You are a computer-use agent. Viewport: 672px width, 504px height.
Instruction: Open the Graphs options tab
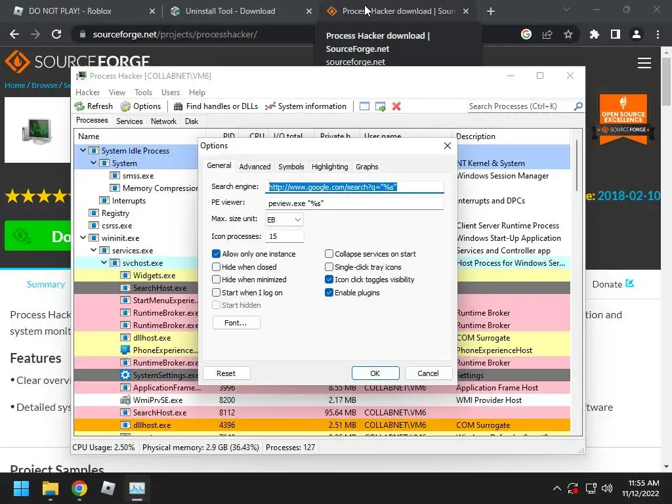point(367,167)
